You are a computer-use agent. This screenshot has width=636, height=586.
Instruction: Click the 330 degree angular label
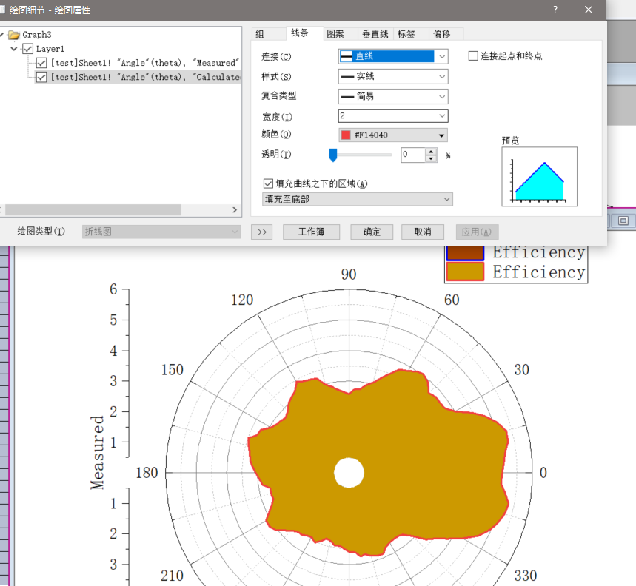(x=526, y=576)
